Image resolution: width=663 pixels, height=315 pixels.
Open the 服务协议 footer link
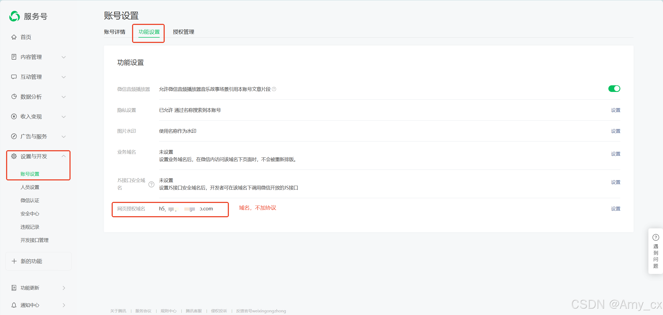coord(143,311)
